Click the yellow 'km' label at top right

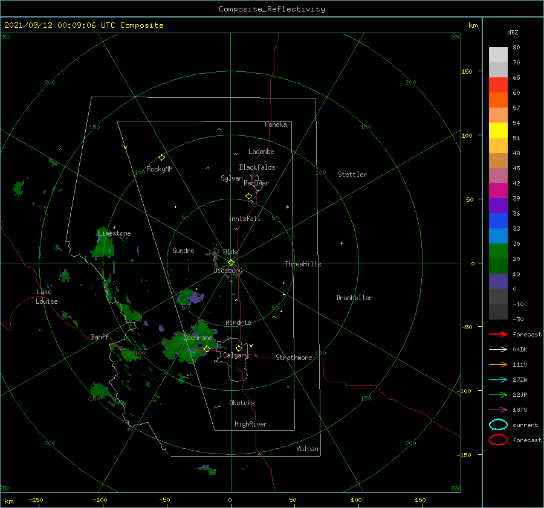tap(473, 25)
